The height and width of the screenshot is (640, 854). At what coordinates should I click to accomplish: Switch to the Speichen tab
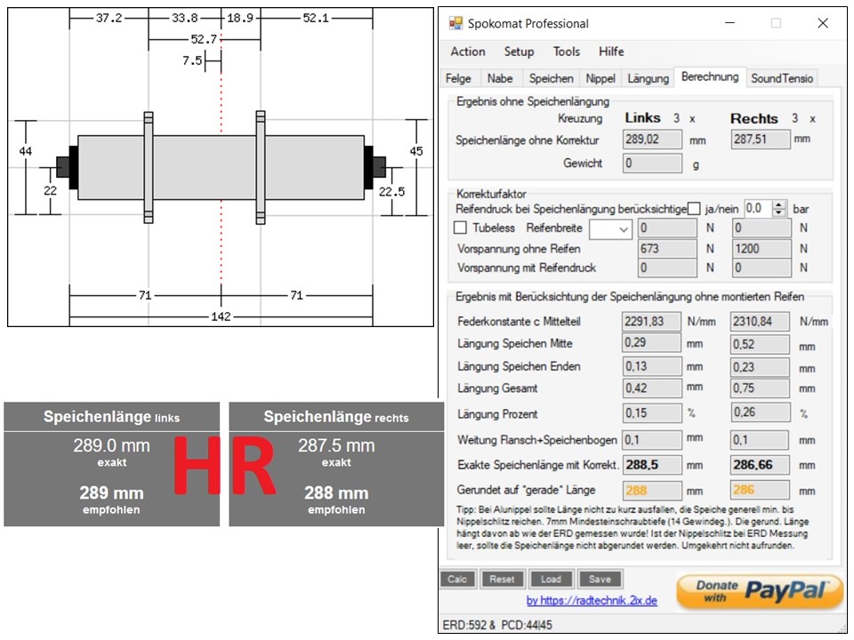(551, 78)
